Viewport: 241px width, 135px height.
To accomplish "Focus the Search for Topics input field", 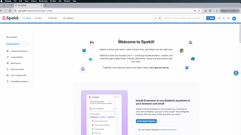I will coord(183,18).
